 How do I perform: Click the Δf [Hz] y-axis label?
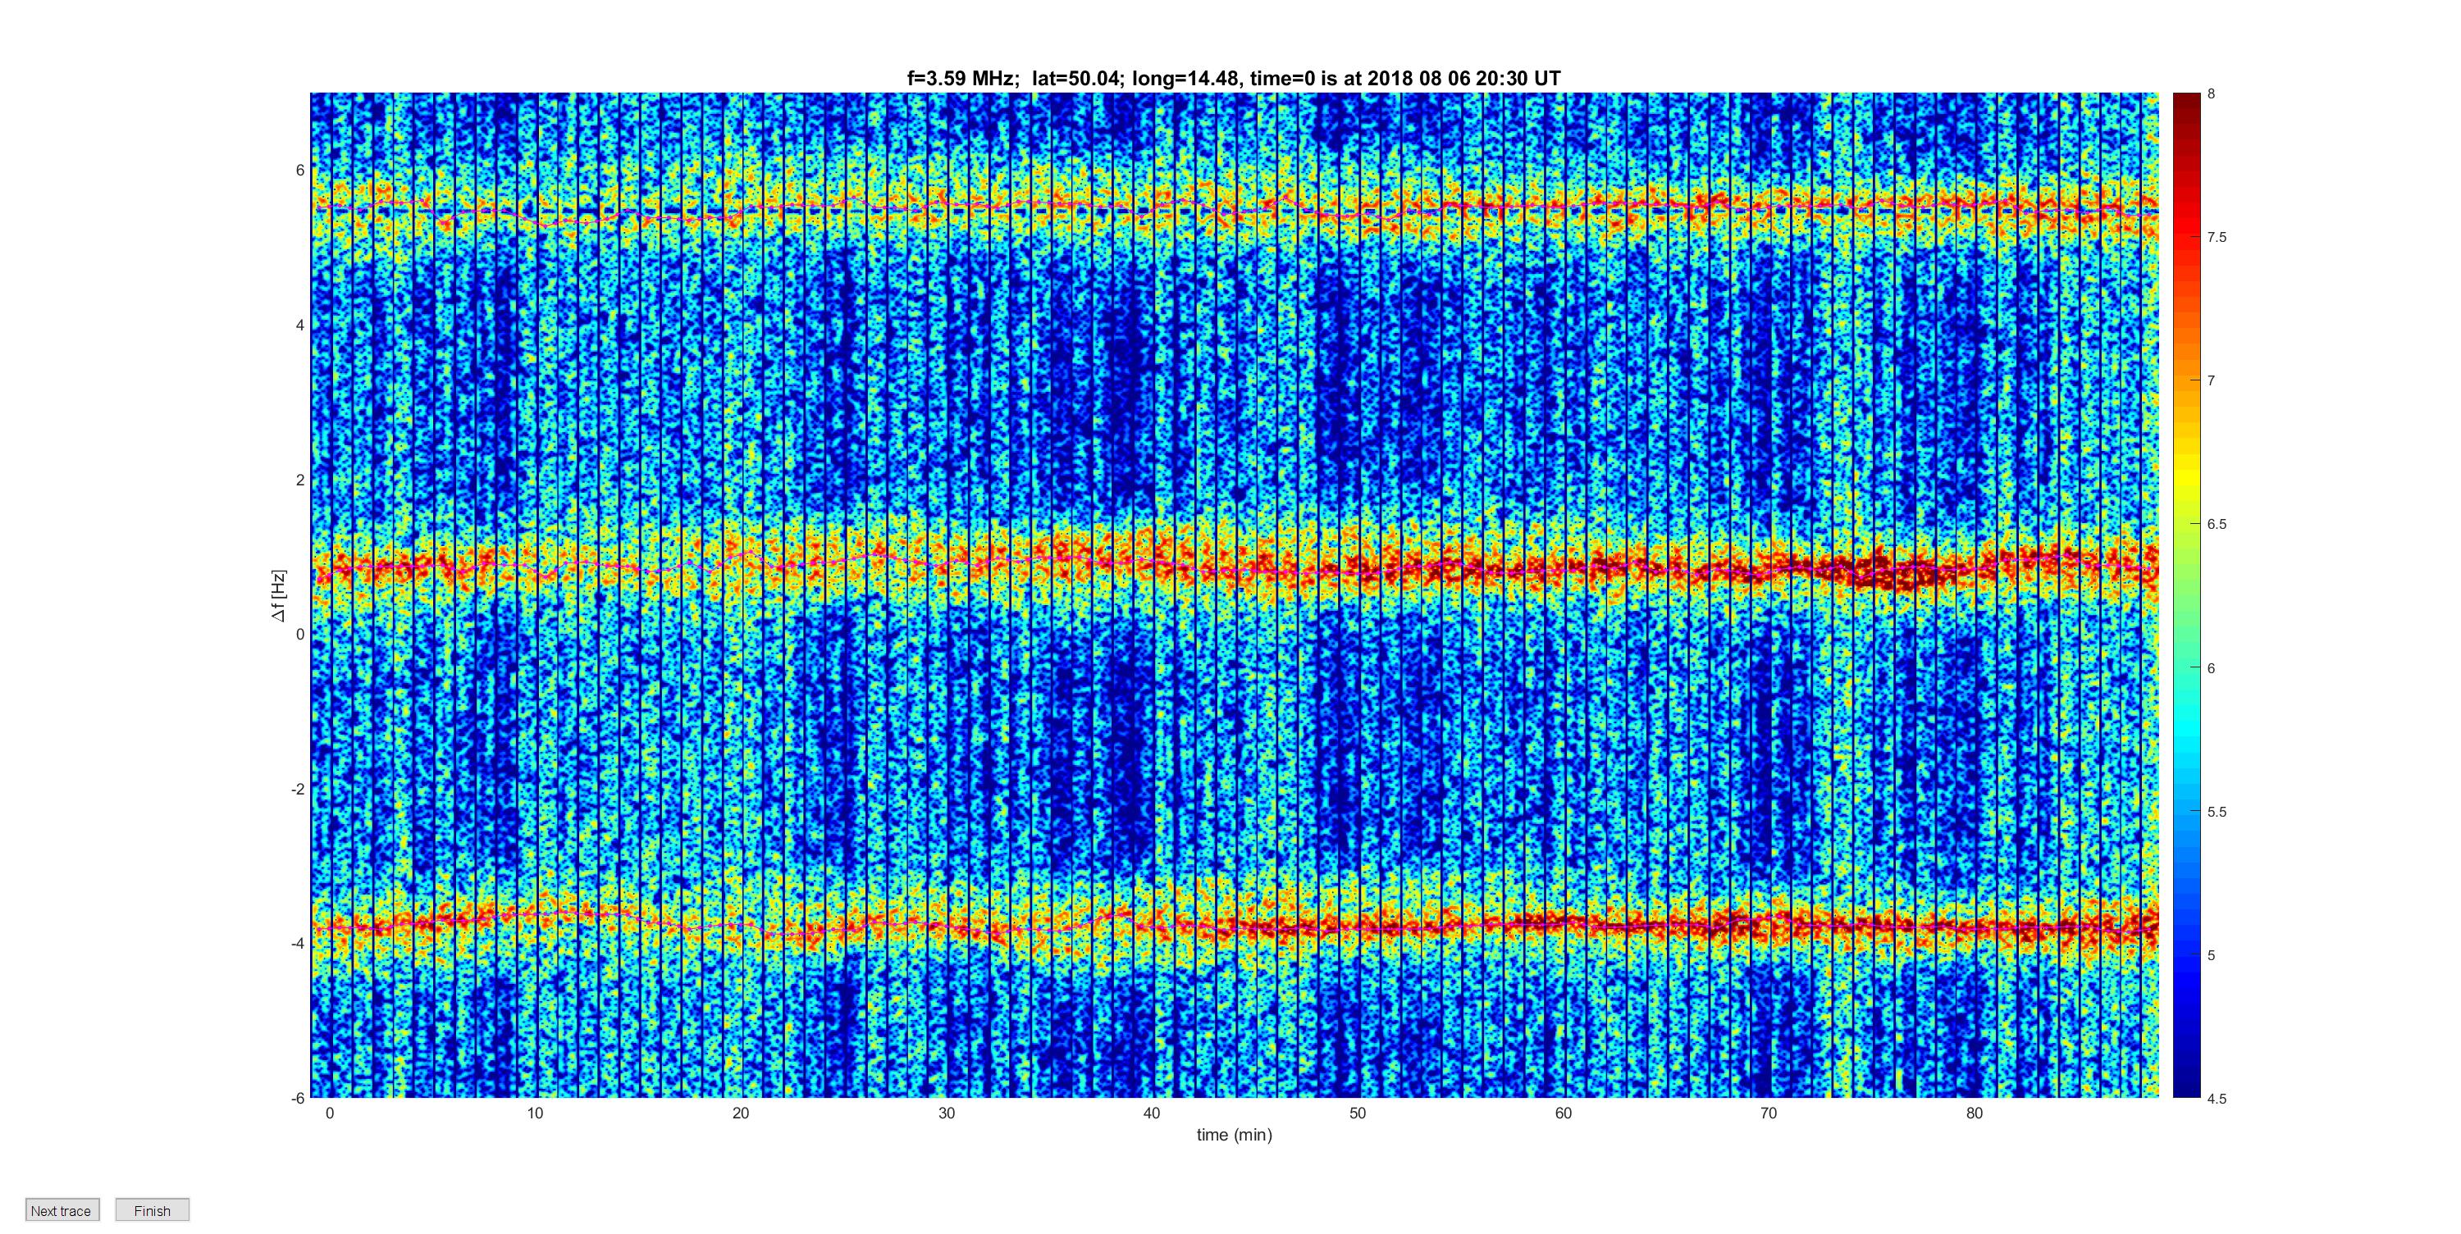pyautogui.click(x=278, y=596)
